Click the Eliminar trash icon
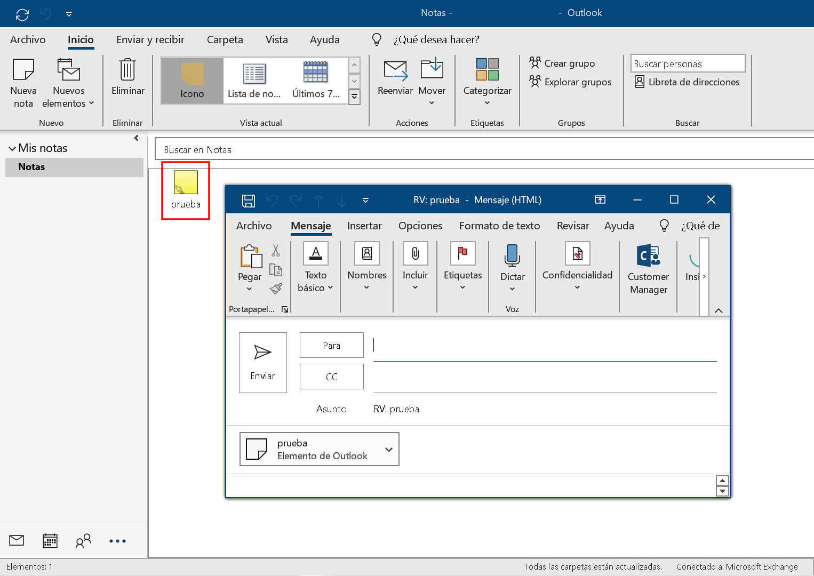 [x=128, y=78]
